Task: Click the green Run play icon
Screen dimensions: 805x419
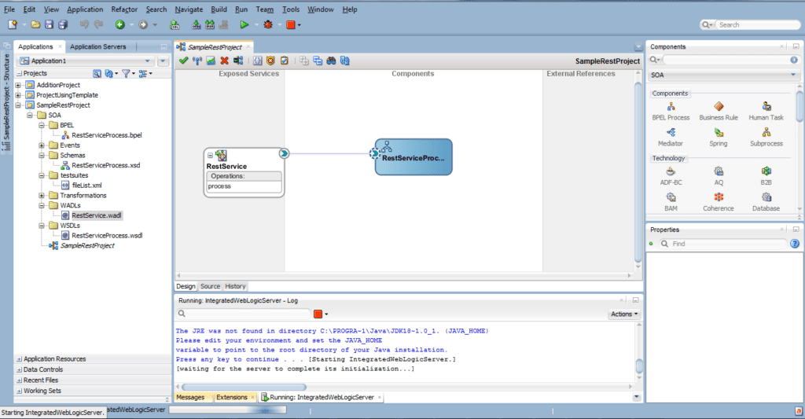Action: (244, 24)
